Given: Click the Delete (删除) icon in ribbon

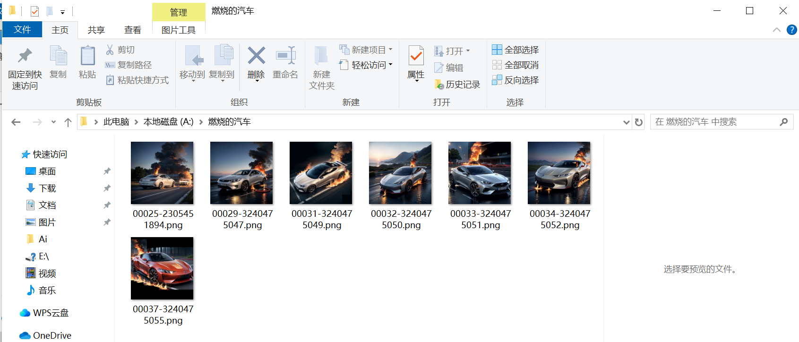Looking at the screenshot, I should 256,57.
